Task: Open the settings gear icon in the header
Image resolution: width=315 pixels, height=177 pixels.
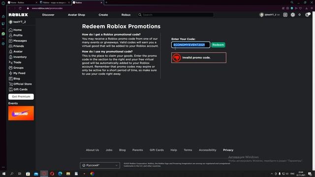Action: pyautogui.click(x=307, y=15)
